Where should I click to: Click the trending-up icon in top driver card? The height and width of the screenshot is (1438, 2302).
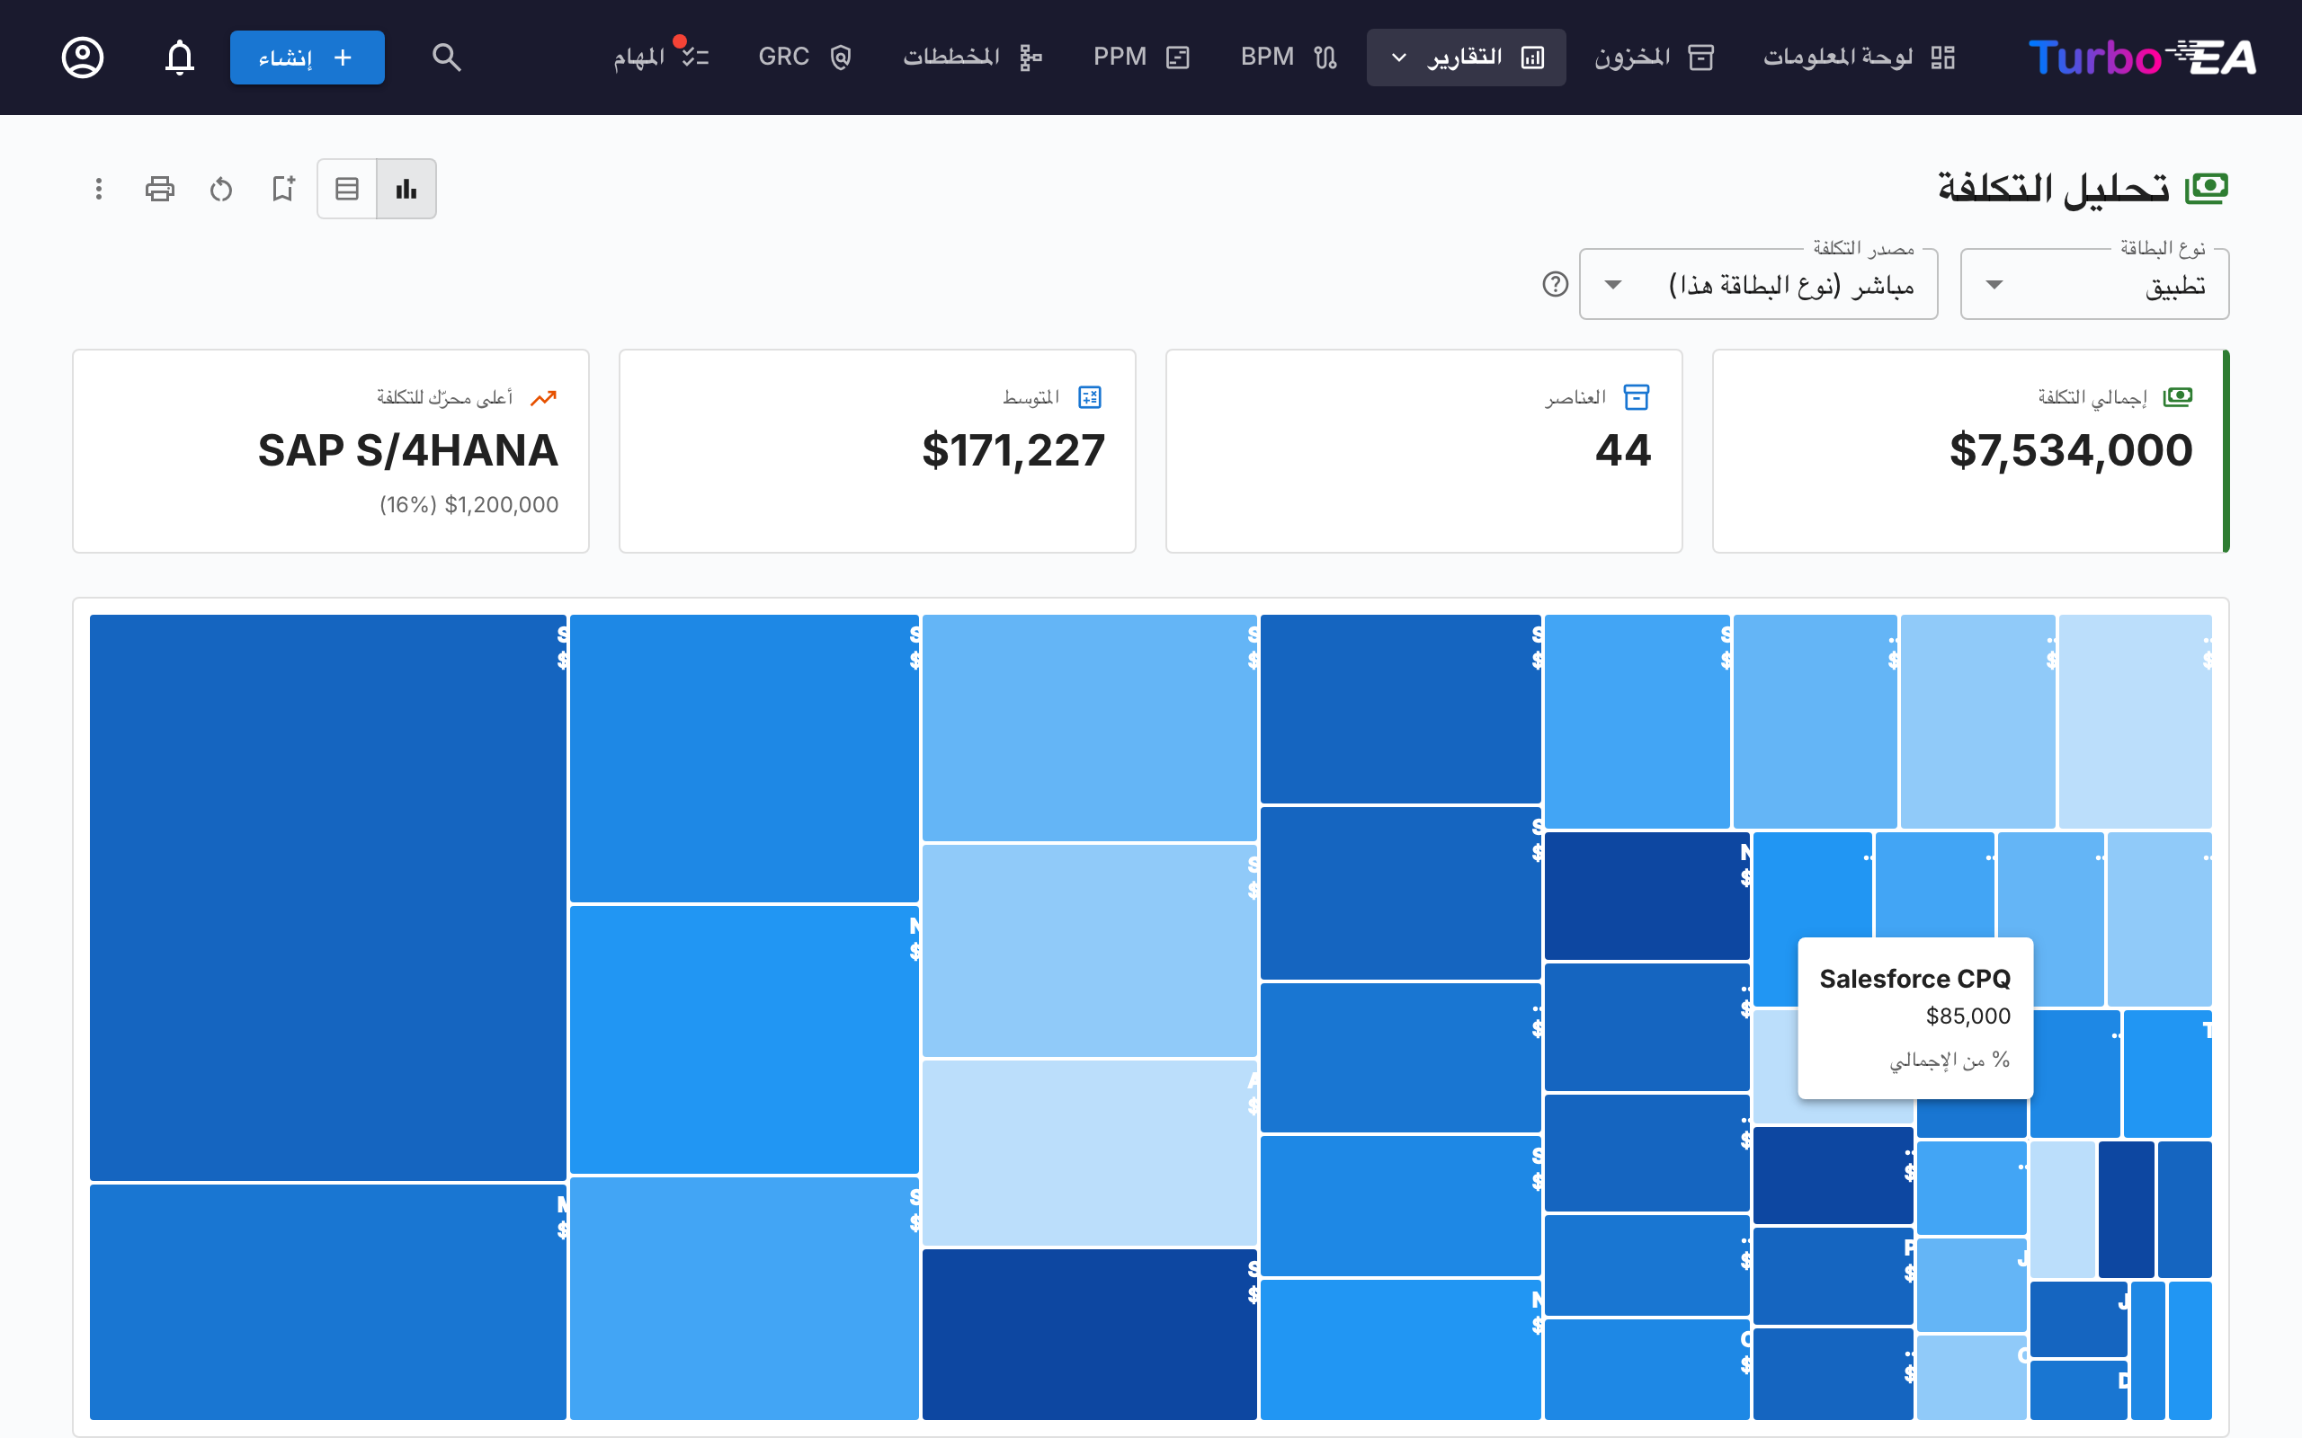[x=543, y=397]
